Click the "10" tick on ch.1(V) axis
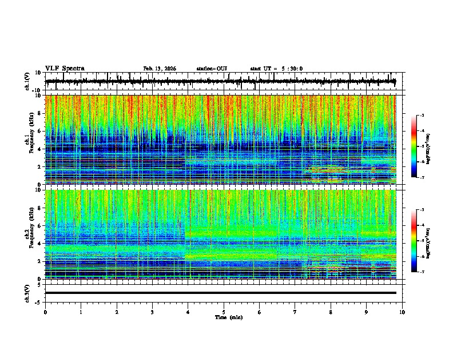The width and height of the screenshot is (453, 350). [x=38, y=73]
